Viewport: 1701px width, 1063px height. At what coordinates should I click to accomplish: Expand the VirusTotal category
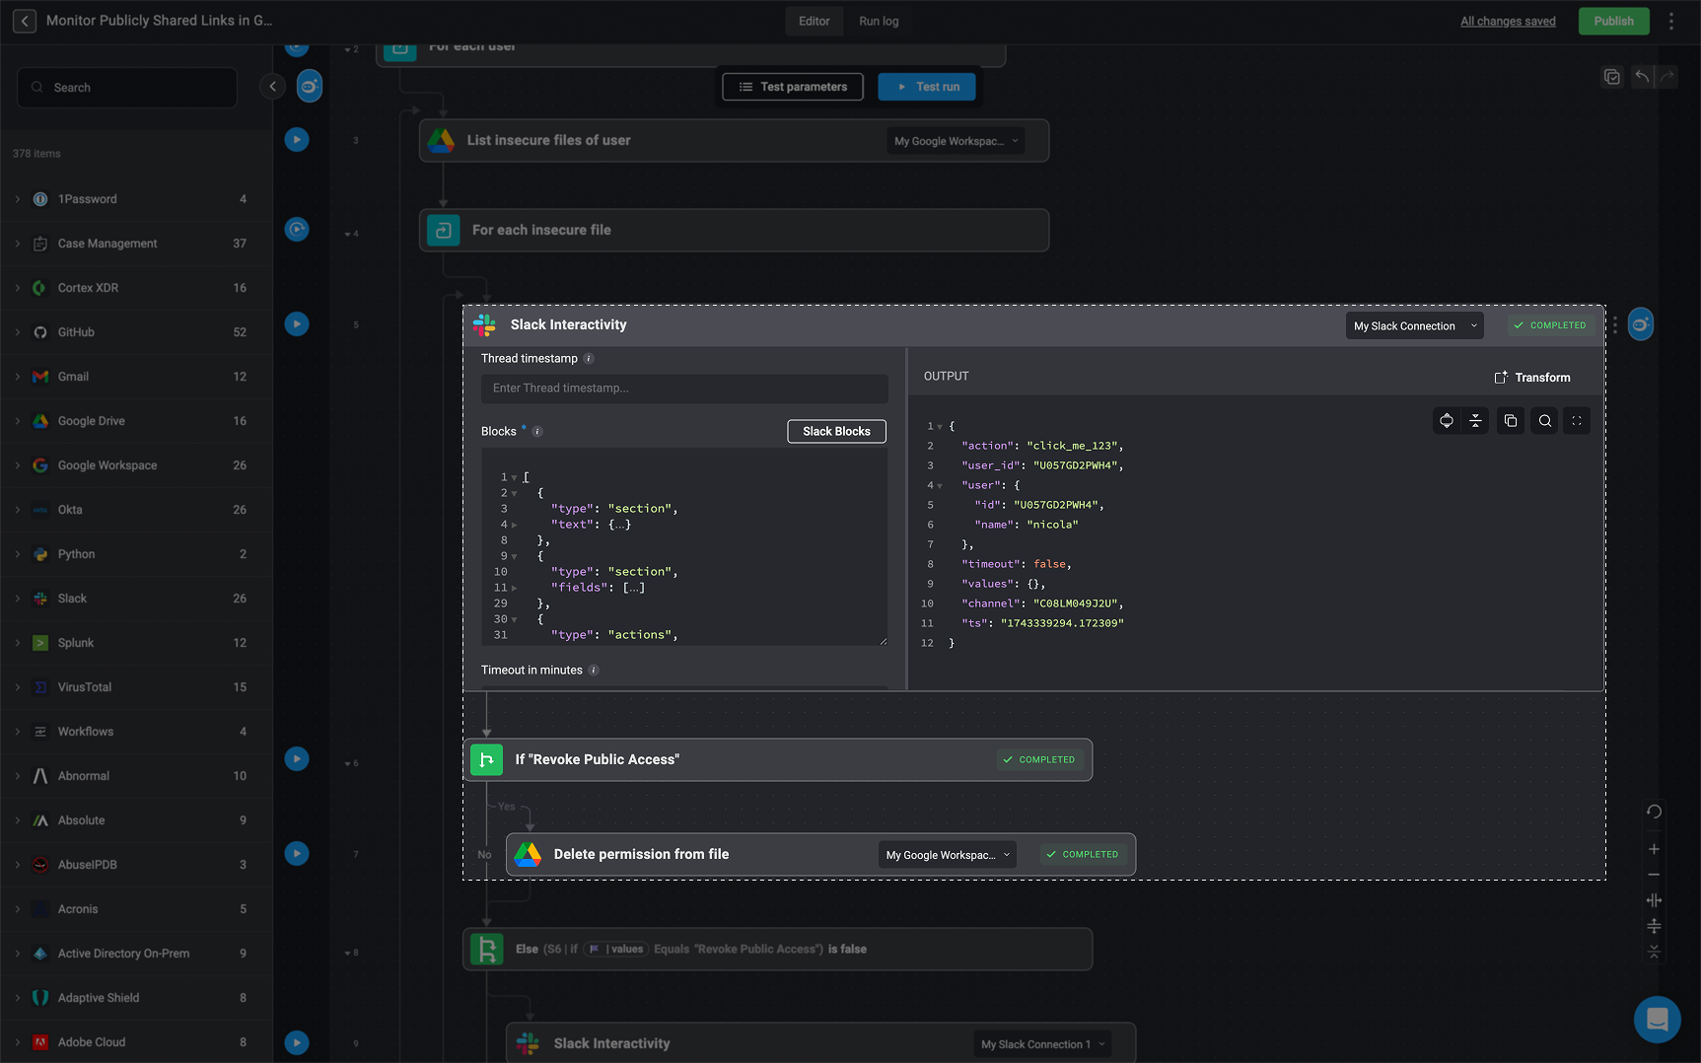pyautogui.click(x=18, y=687)
